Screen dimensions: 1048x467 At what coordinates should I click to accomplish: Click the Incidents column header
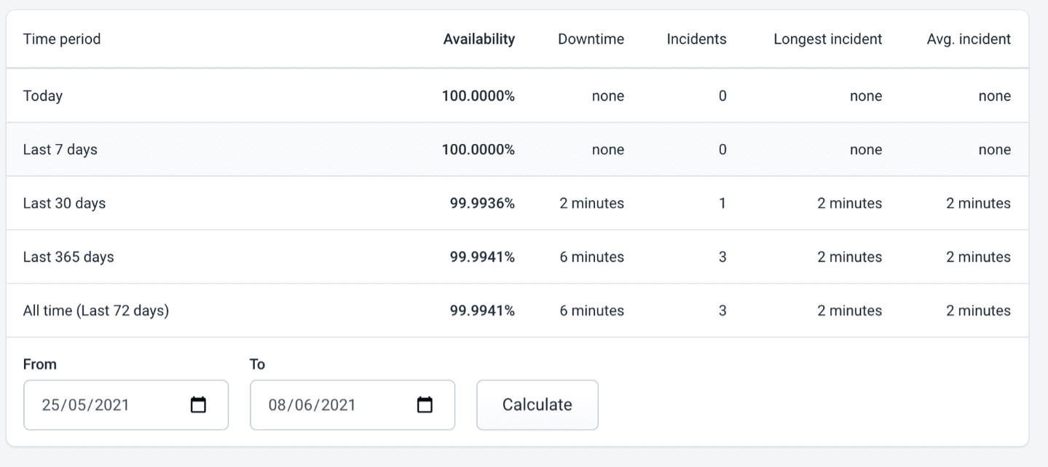696,39
